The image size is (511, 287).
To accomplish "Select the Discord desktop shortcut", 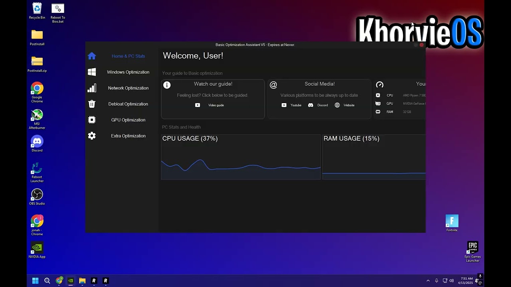I will pyautogui.click(x=37, y=144).
